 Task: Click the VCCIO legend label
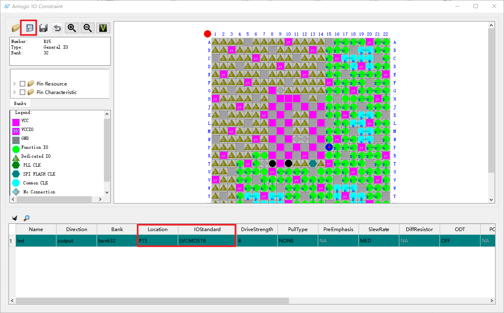pyautogui.click(x=28, y=129)
